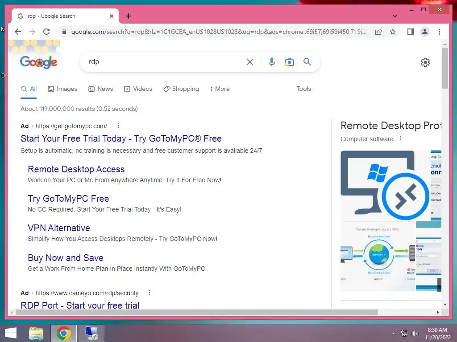
Task: Close the rdp - Google Search tab
Action: tap(111, 16)
